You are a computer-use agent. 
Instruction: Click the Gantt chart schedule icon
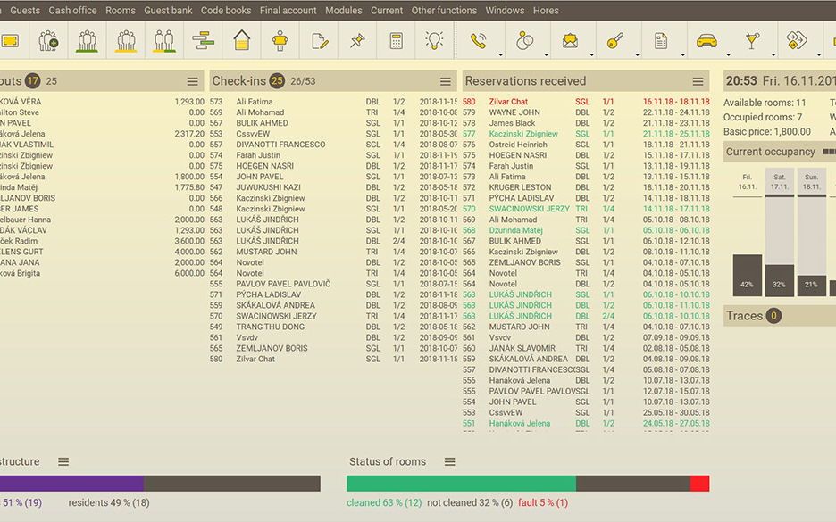[203, 41]
